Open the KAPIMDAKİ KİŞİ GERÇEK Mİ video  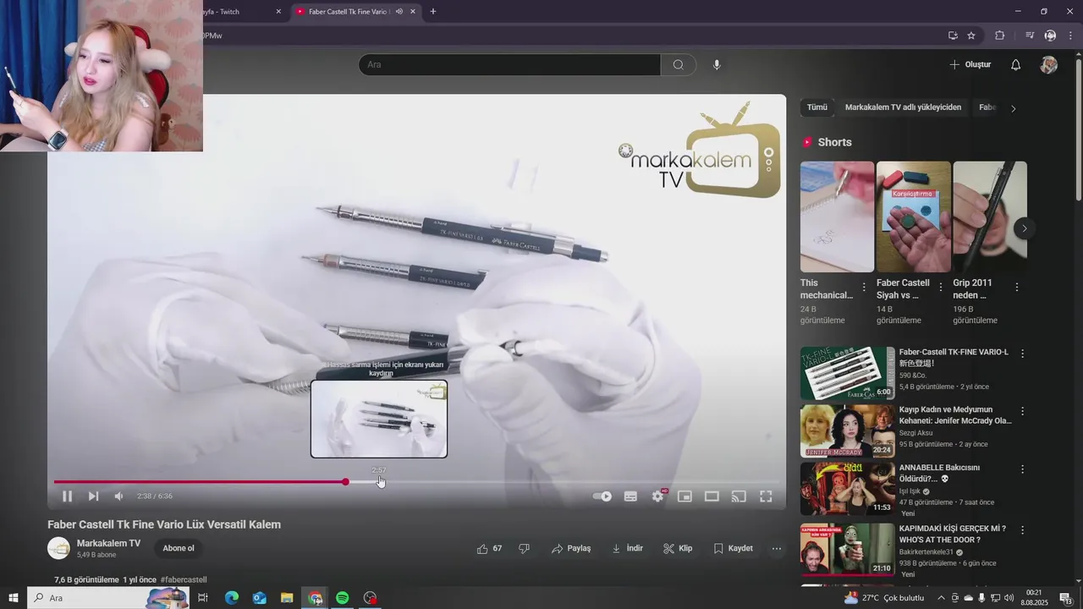point(848,550)
